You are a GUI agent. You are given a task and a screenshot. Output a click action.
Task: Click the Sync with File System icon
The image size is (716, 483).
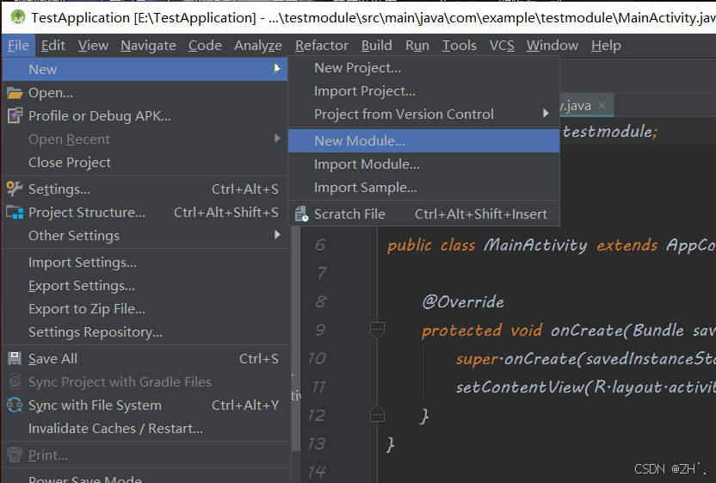[15, 405]
